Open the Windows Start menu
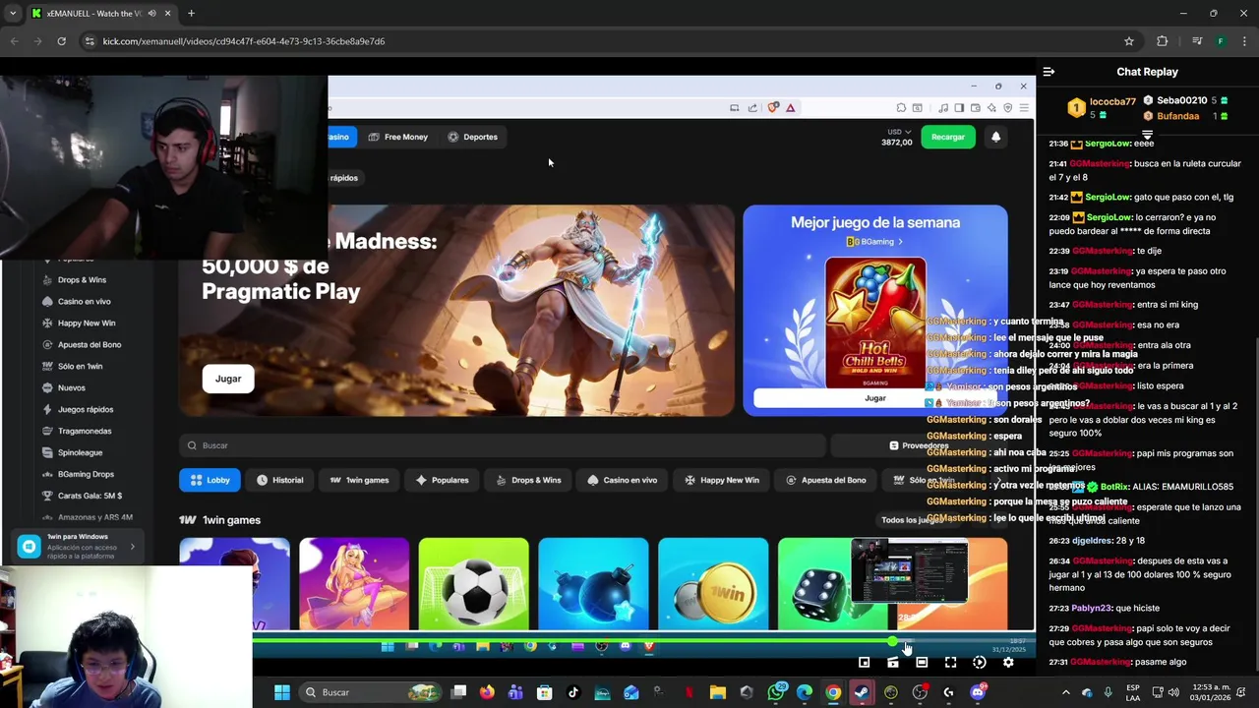The width and height of the screenshot is (1259, 708). (282, 692)
